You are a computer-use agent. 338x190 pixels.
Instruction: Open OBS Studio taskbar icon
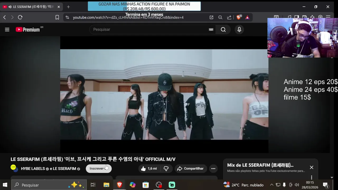tap(159, 185)
